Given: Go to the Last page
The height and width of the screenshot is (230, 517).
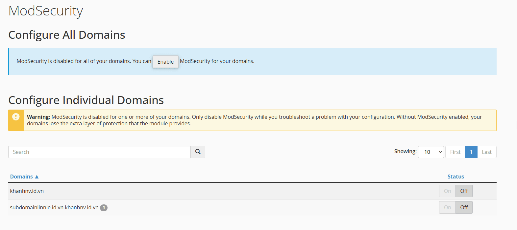Looking at the screenshot, I should coord(487,152).
